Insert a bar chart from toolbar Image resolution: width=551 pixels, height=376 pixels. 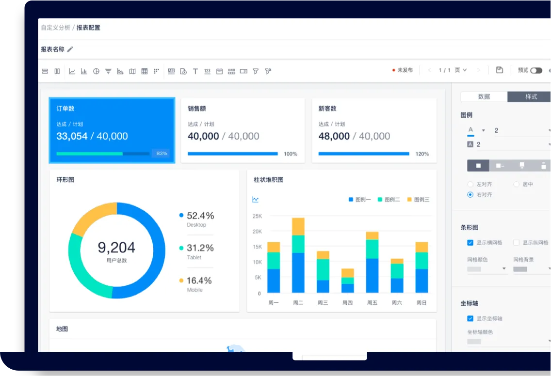tap(84, 71)
